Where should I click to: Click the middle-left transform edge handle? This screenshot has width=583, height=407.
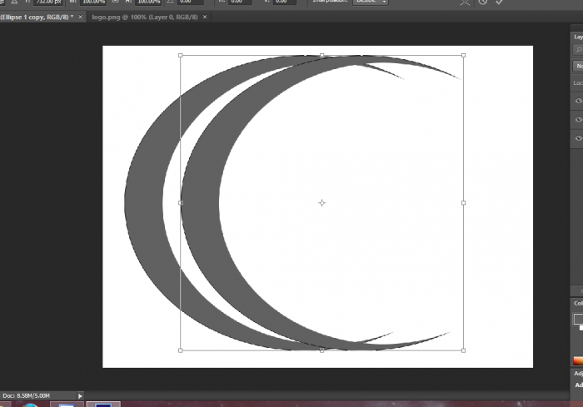pos(181,202)
